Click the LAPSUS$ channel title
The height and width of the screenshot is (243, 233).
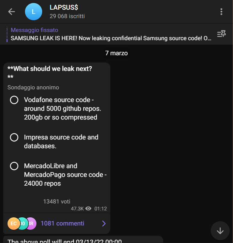(x=64, y=8)
